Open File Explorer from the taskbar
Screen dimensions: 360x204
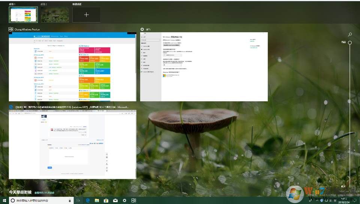(97, 201)
